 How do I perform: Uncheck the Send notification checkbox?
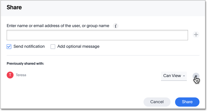(9, 47)
